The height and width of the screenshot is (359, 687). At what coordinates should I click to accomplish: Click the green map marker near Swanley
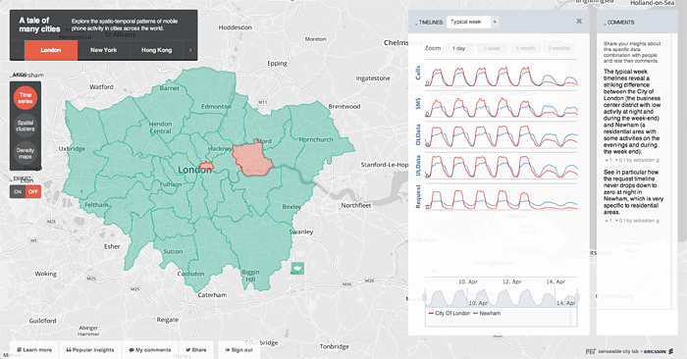coord(297,268)
